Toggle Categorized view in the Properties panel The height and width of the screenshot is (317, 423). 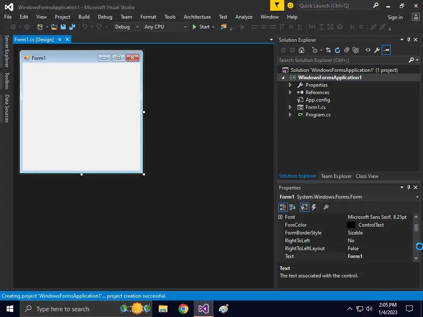tap(283, 207)
